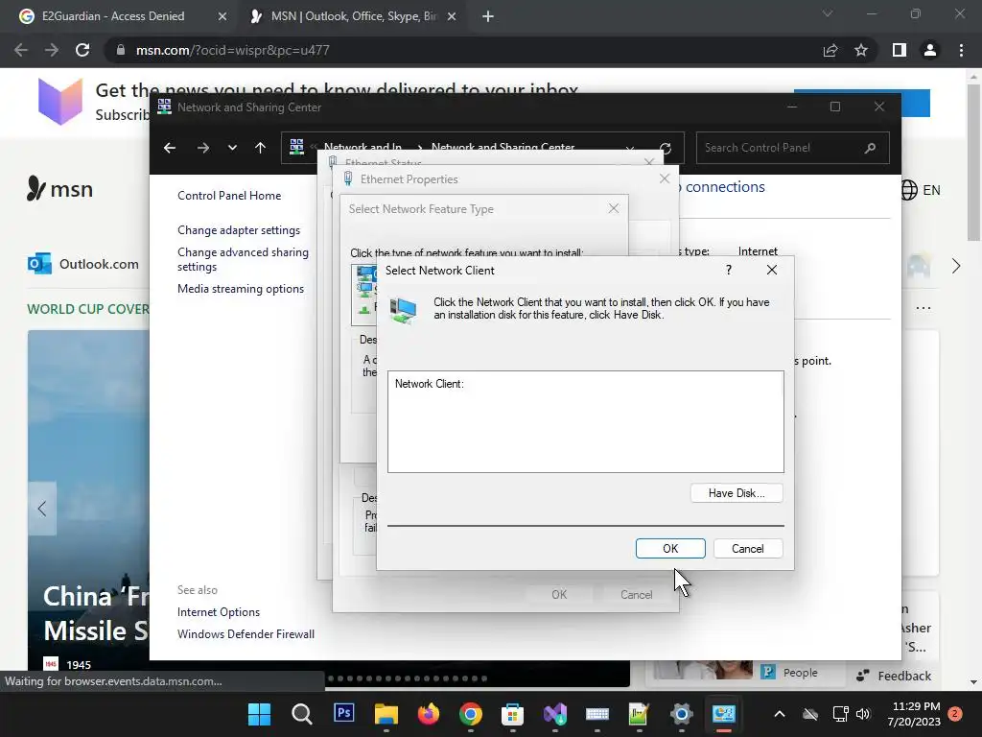Open Chrome three-dot menu
This screenshot has height=737, width=982.
(961, 50)
